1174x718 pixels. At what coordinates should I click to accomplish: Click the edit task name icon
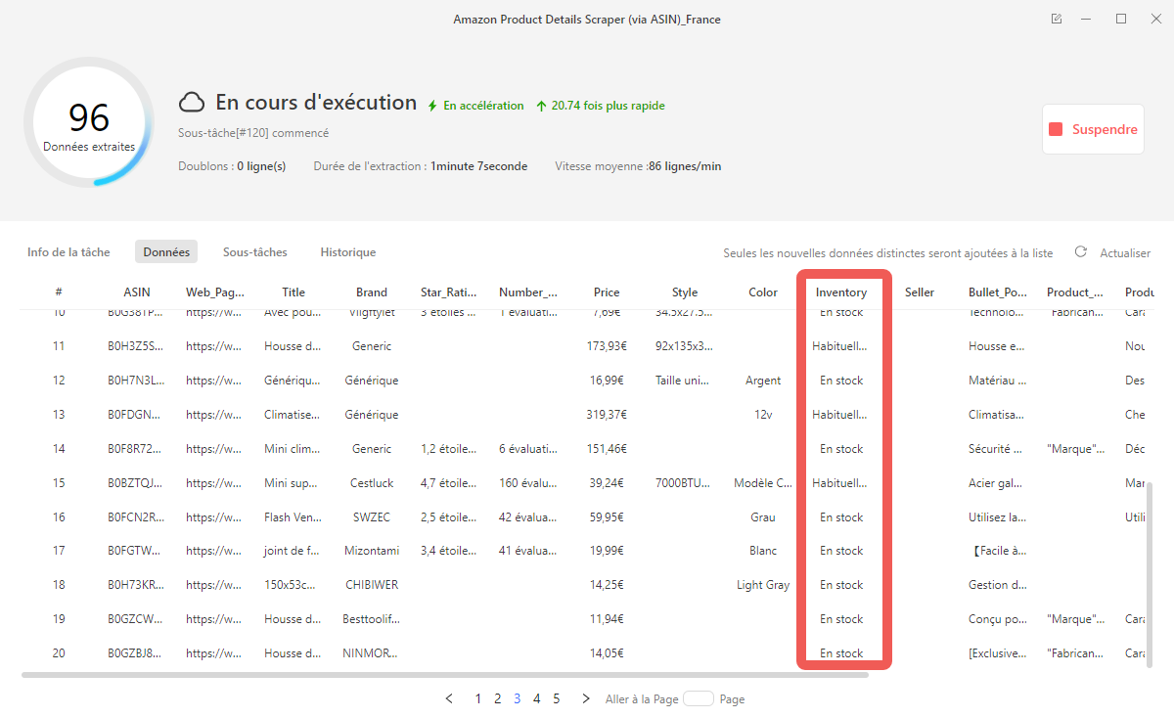pos(1057,19)
